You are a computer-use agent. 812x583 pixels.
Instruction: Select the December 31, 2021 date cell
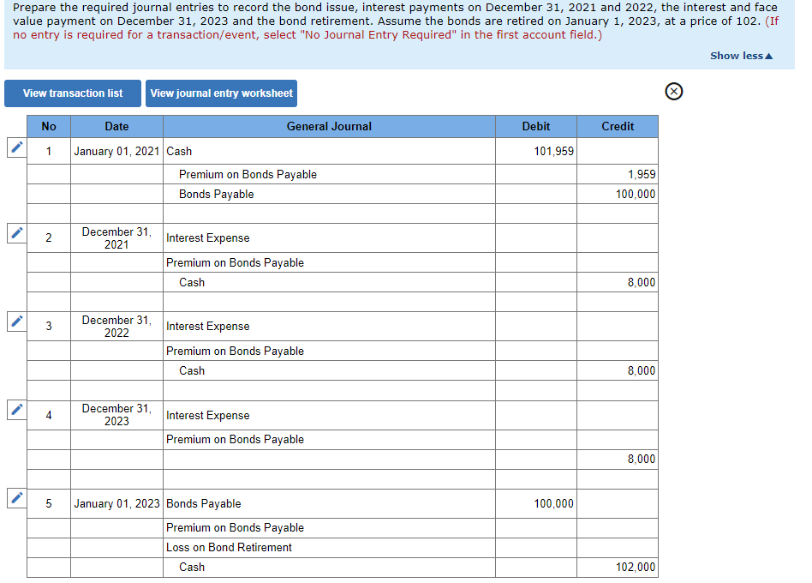point(116,237)
